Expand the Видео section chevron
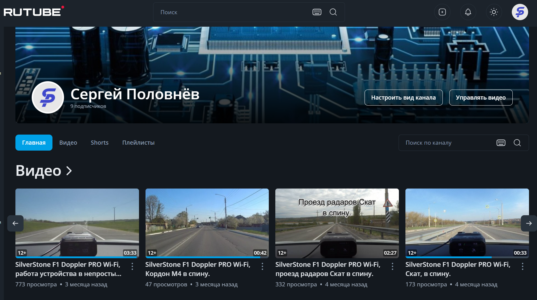 69,171
